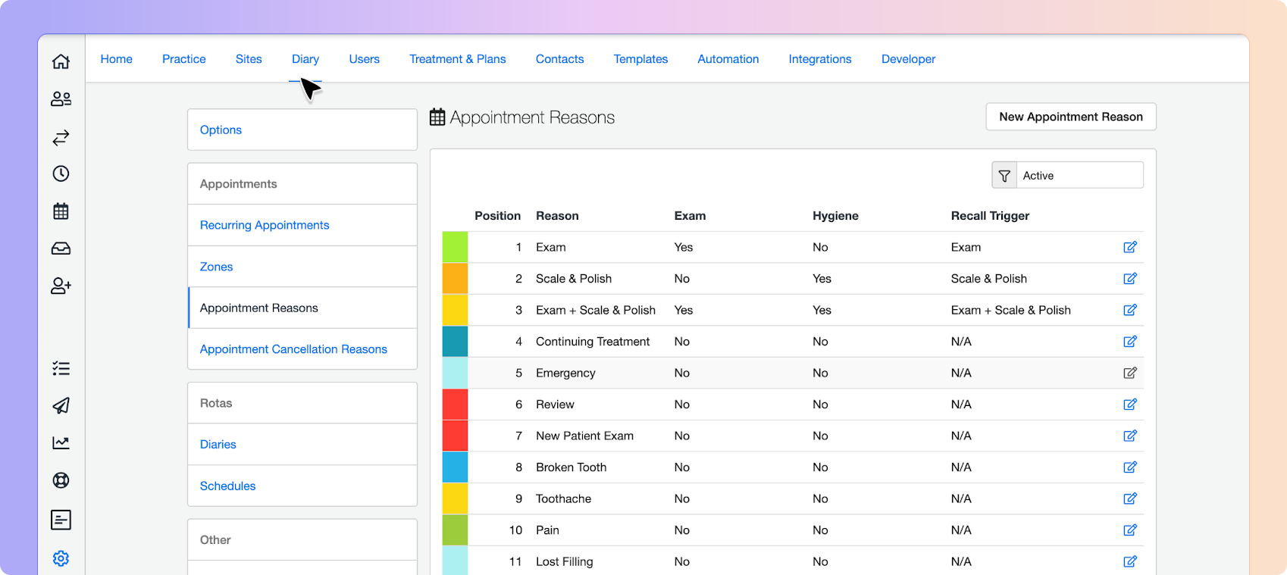The image size is (1287, 575).
Task: Open the clock icon in sidebar
Action: pos(61,173)
